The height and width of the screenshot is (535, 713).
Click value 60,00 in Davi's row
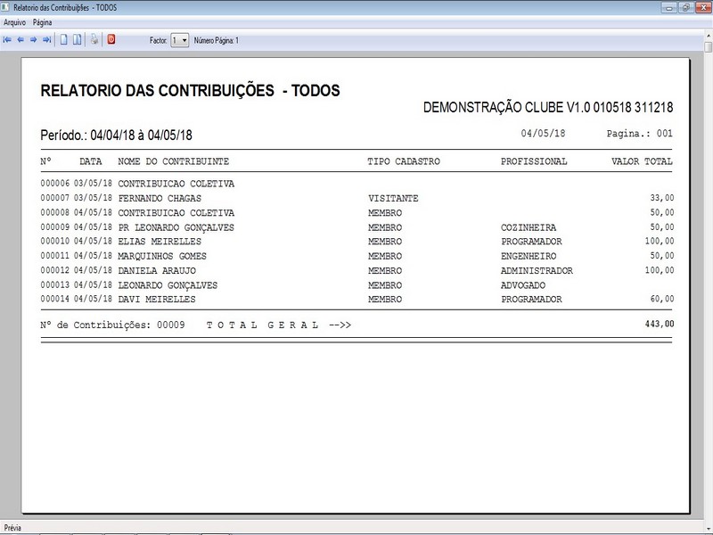(x=662, y=299)
